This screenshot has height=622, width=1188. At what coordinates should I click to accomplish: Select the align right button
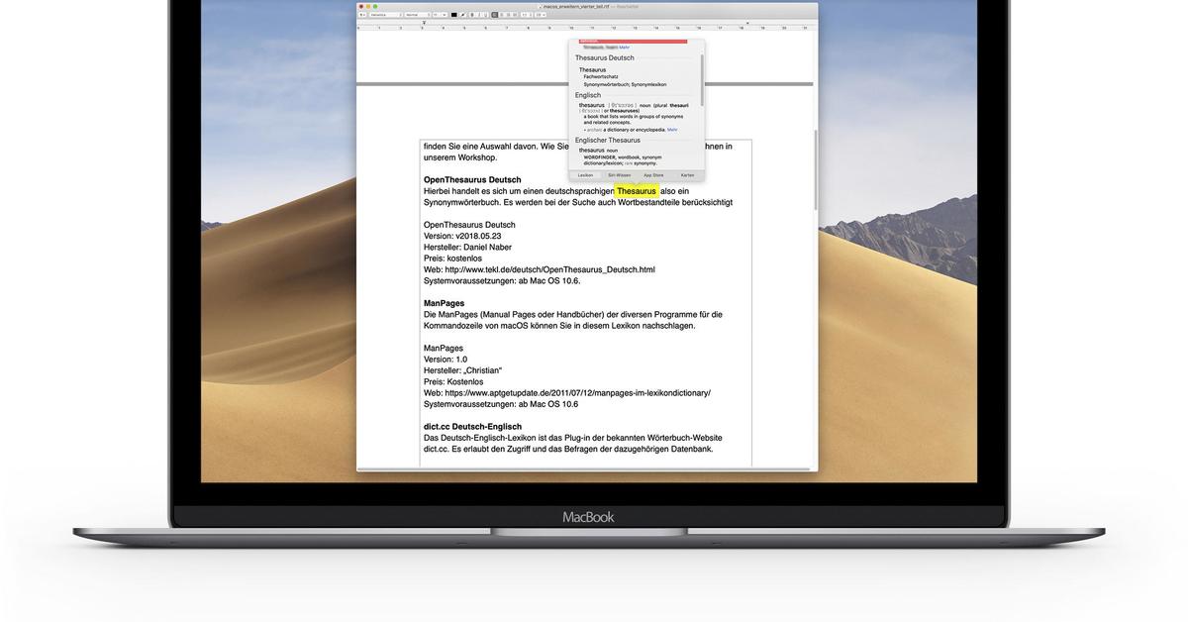pos(508,15)
